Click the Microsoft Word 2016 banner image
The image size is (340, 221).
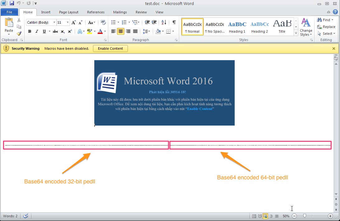click(x=164, y=93)
